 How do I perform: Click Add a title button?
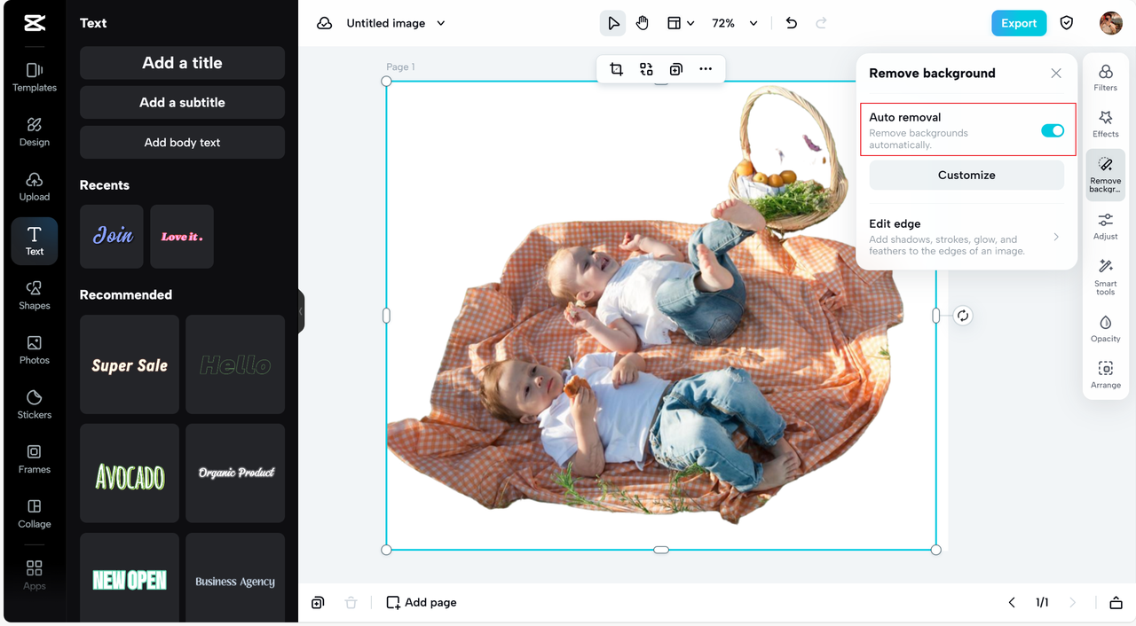(182, 63)
